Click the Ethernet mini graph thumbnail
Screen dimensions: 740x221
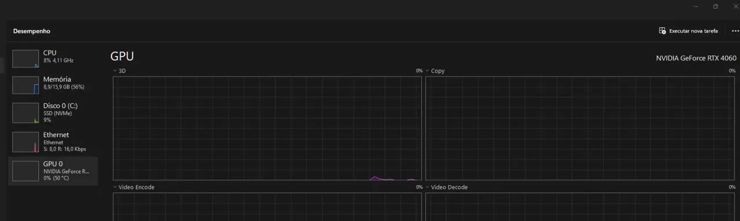[25, 142]
